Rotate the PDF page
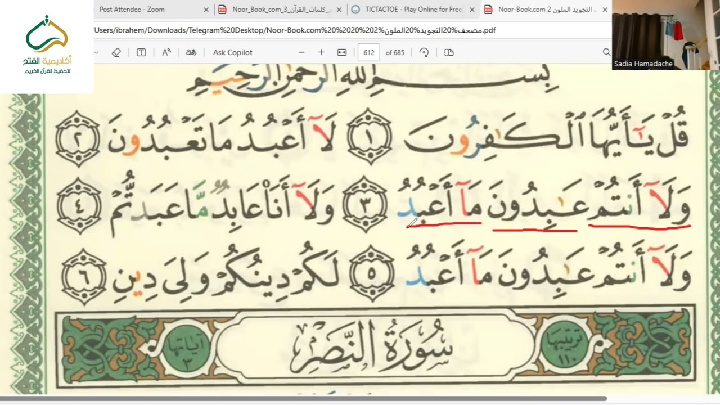 tap(424, 52)
